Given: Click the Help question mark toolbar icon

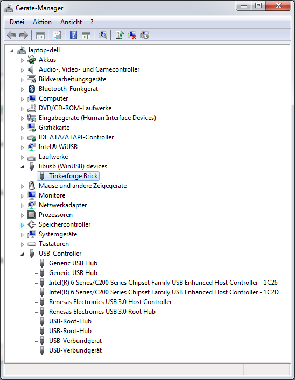Looking at the screenshot, I should 73,36.
